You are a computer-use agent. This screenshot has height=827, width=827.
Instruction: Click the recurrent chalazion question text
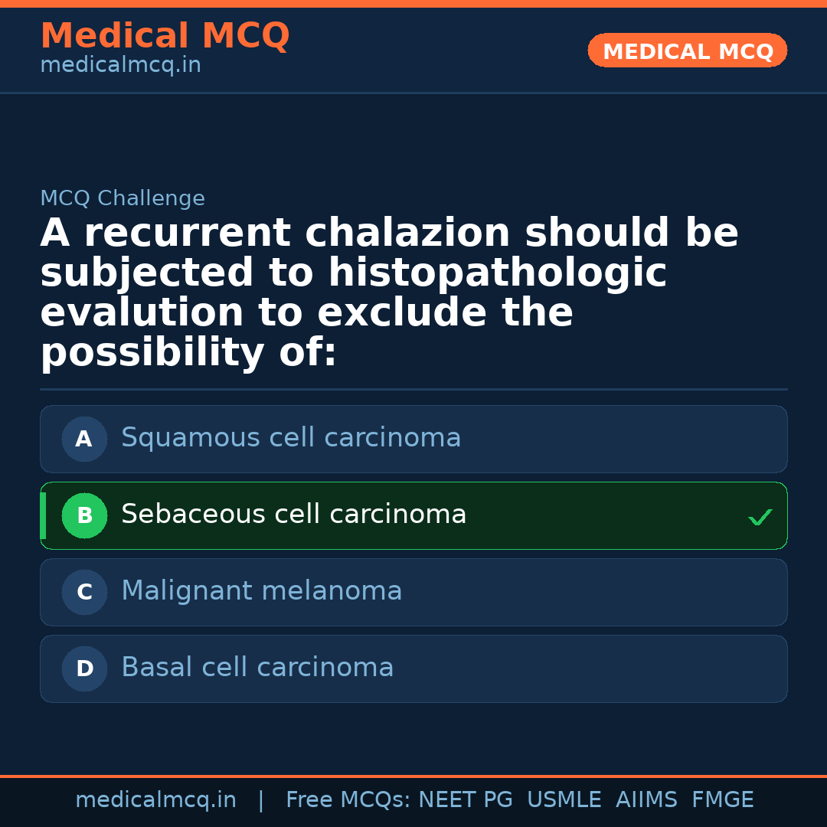coord(389,293)
